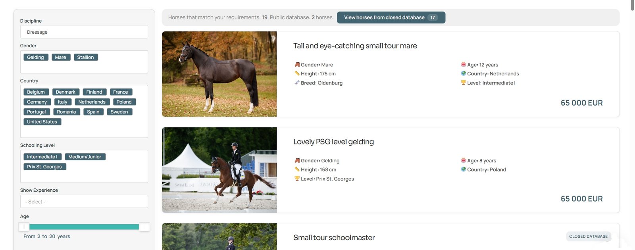Remove the Stallion gender tag
This screenshot has width=635, height=250.
tap(86, 57)
